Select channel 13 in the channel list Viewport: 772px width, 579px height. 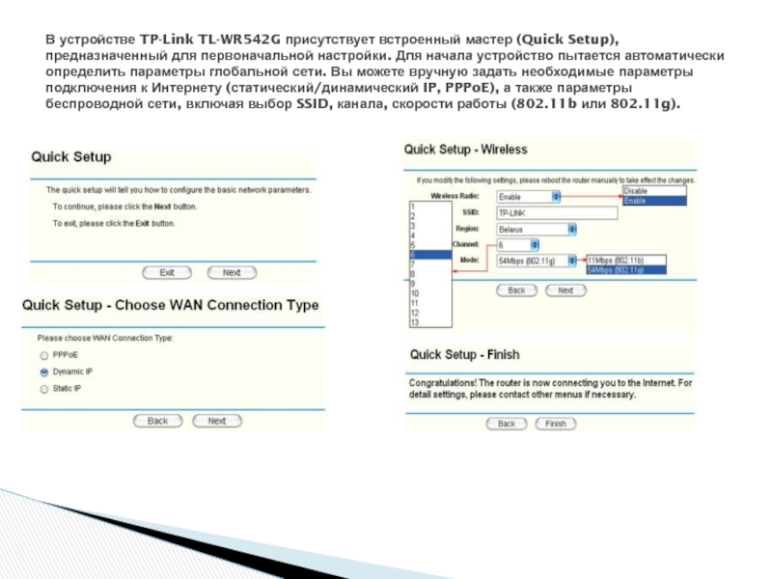(x=430, y=322)
